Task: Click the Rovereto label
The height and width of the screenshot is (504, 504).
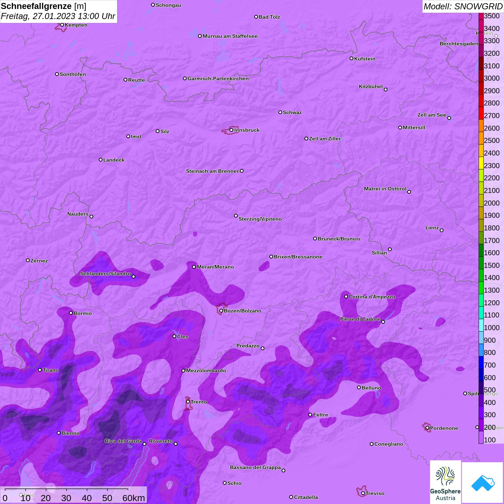Action: click(x=161, y=441)
